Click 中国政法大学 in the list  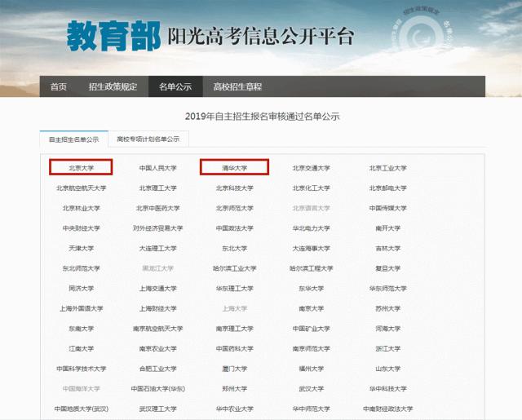[x=235, y=228]
